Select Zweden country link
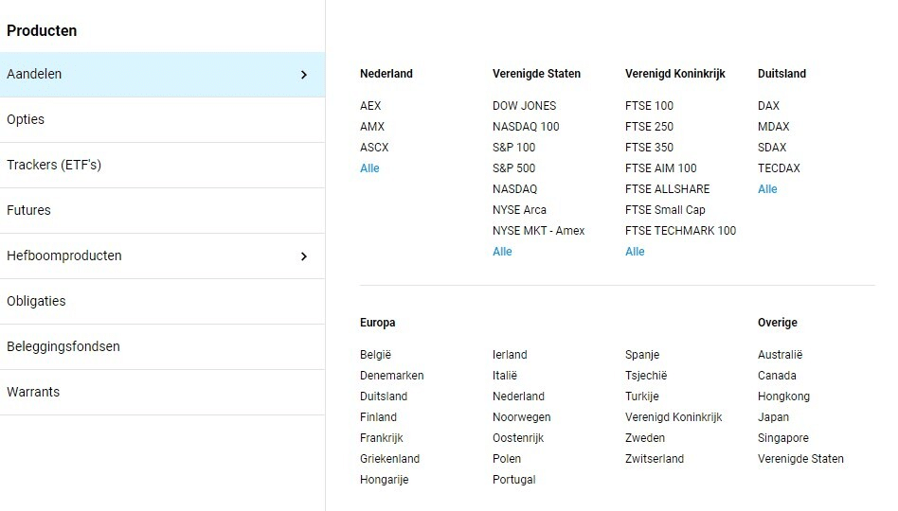Viewport: 898px width, 511px height. coord(645,438)
